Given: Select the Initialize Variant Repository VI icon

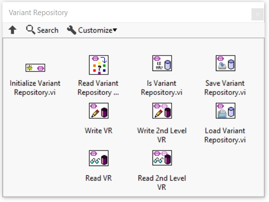Looking at the screenshot, I should tap(36, 68).
